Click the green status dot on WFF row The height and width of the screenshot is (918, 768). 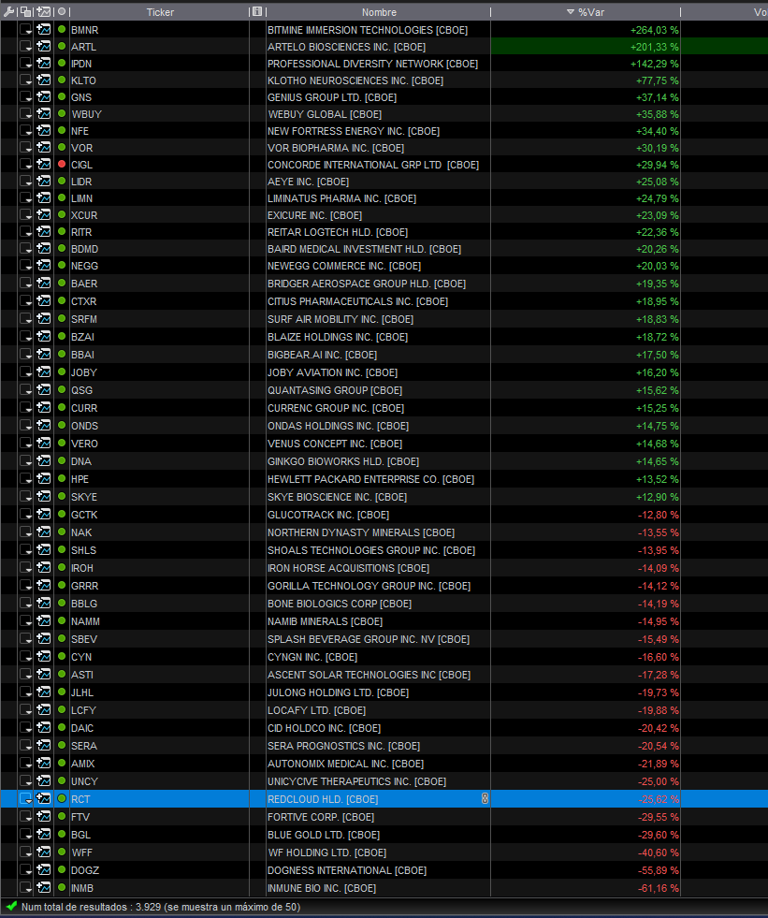[x=62, y=852]
